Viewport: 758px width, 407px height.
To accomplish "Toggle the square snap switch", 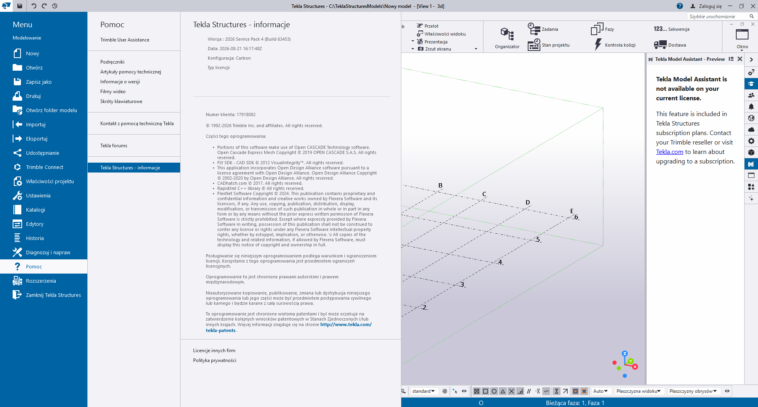I will (x=485, y=391).
